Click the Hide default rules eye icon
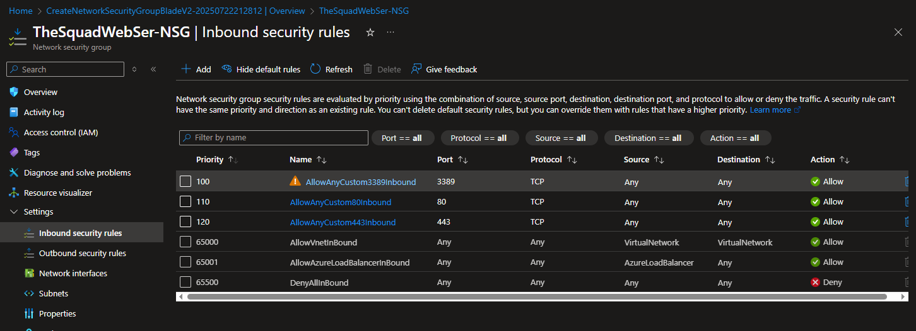 pos(227,69)
